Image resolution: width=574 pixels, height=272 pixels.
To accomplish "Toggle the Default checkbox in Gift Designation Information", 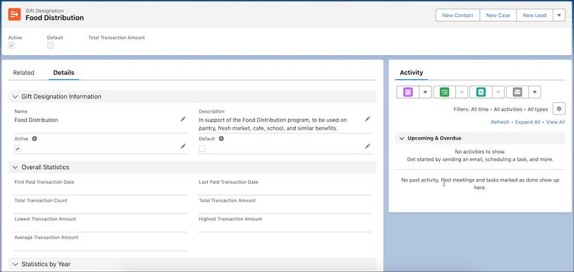I will pyautogui.click(x=202, y=149).
